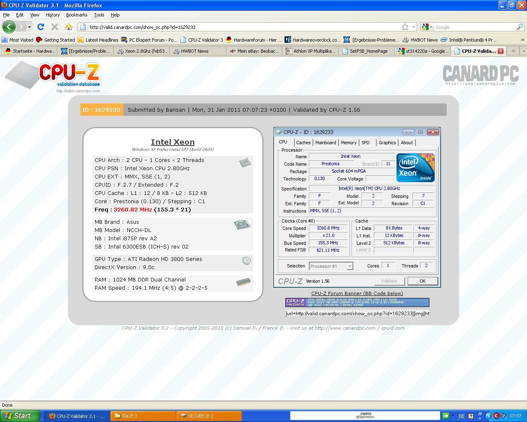Open the Hardwareforum bookmark
Viewport: 527px width, 422px height.
254,40
